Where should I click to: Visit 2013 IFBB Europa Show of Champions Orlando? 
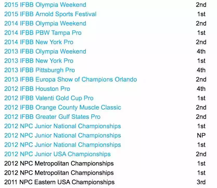tap(70, 79)
